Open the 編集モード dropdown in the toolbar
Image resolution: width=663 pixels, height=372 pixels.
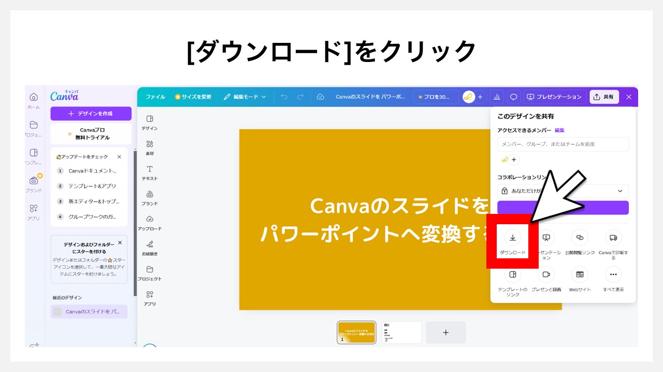coord(244,97)
